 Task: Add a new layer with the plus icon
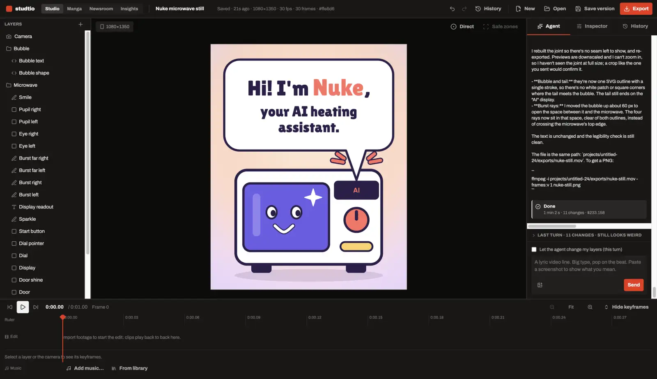tap(80, 24)
